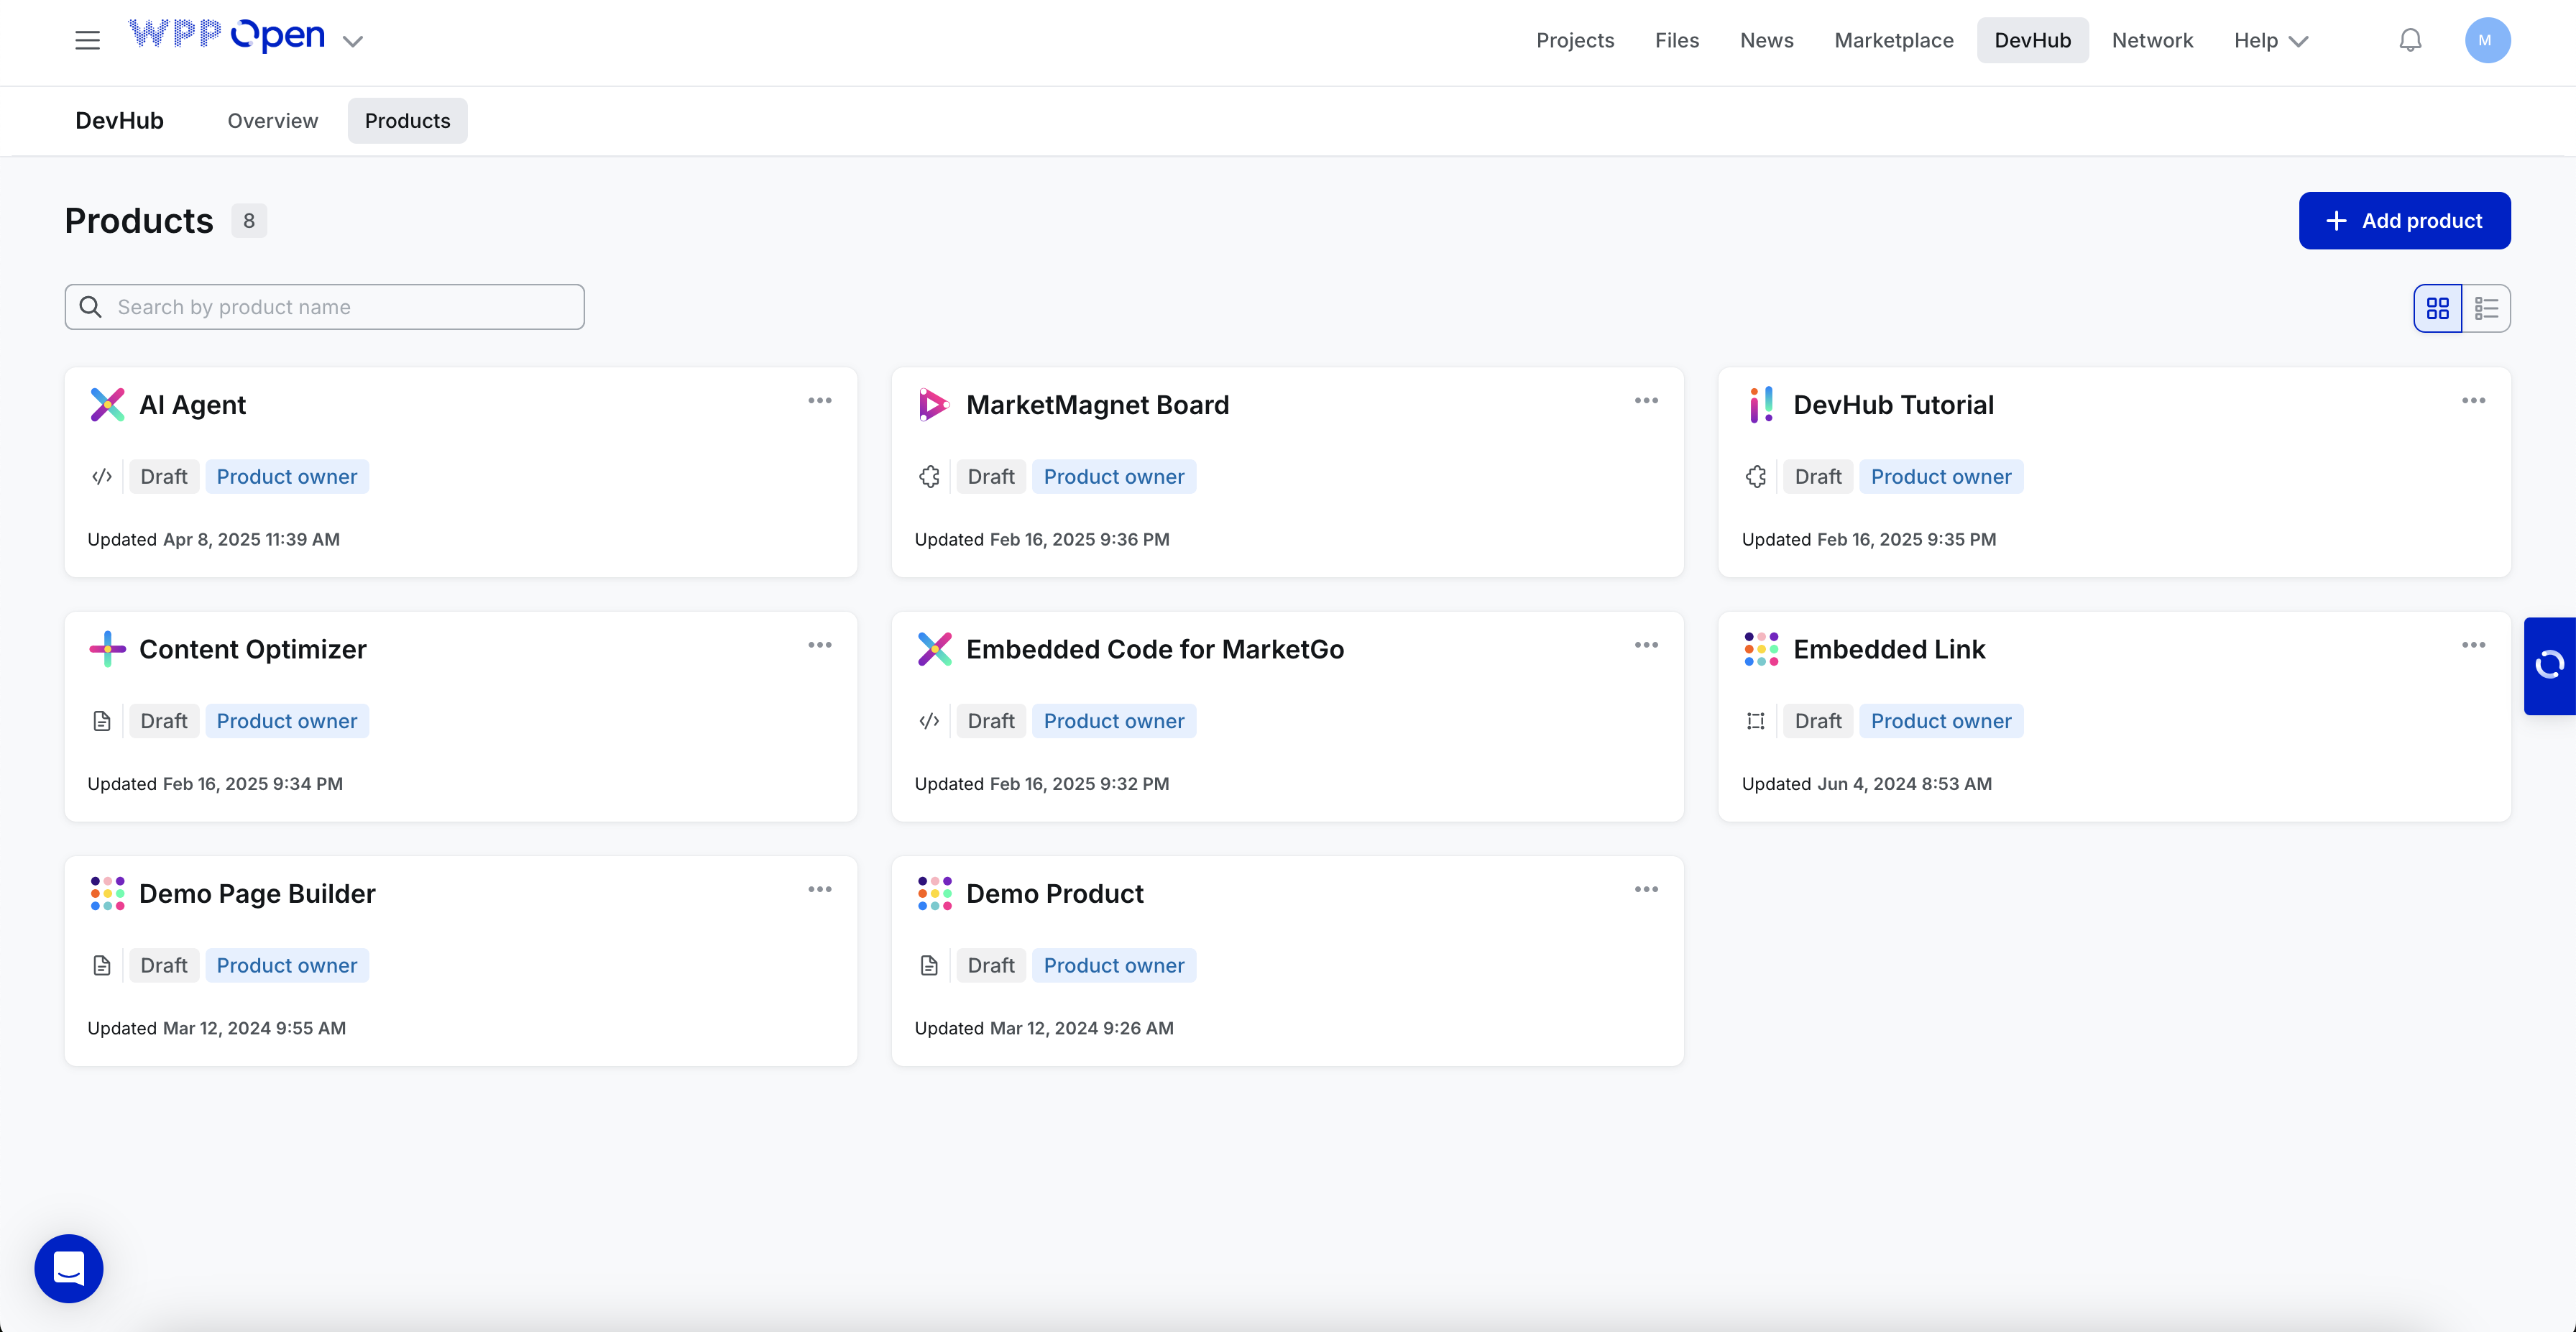
Task: Open the hamburger navigation menu
Action: coord(87,40)
